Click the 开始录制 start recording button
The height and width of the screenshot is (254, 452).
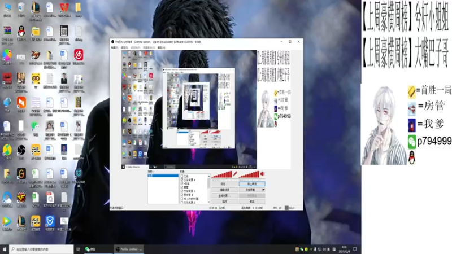[x=250, y=190]
